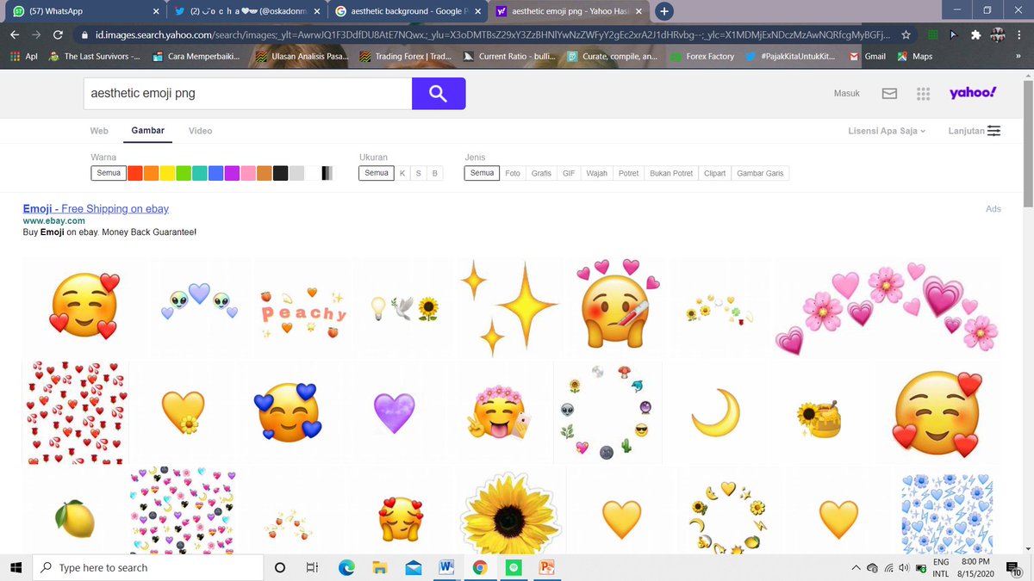Click the sunflower sticker image thumbnail
Image resolution: width=1034 pixels, height=581 pixels.
point(510,516)
